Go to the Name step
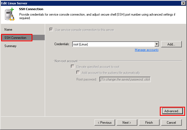187x130 pixels. click(8, 29)
